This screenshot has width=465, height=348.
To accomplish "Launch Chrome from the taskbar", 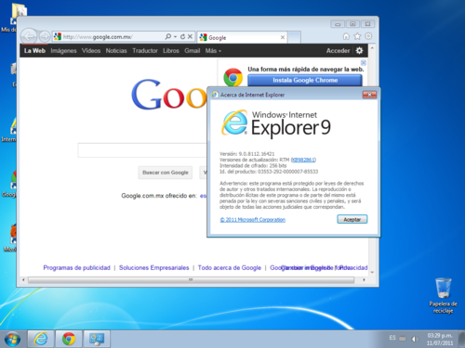I will point(69,339).
